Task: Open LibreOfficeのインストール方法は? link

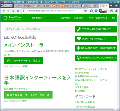Action: pos(91,82)
